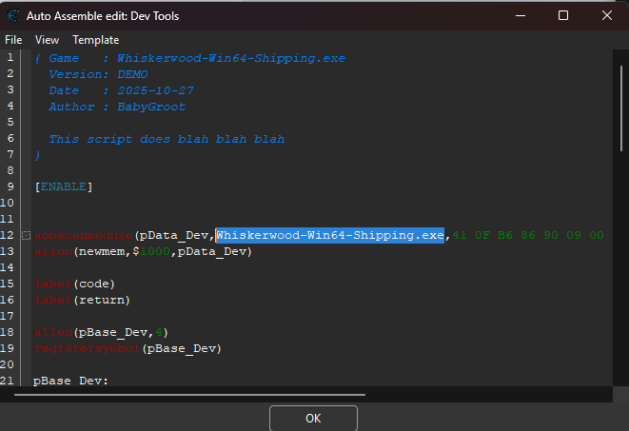The image size is (629, 431).
Task: Open the File menu
Action: 13,40
